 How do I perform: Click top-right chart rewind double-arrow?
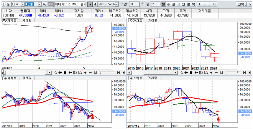coord(186,72)
